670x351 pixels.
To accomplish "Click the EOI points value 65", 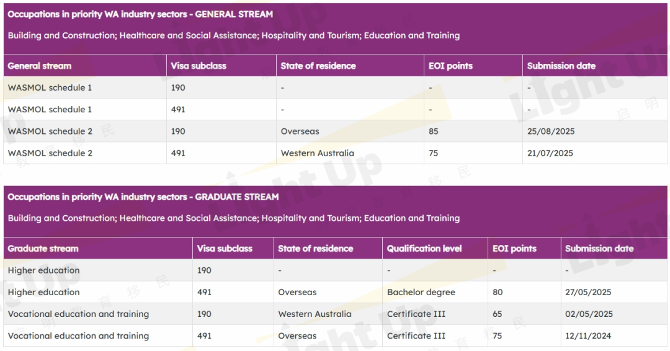I will coord(498,314).
